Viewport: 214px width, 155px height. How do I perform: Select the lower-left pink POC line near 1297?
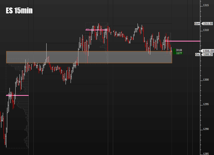click(x=17, y=95)
